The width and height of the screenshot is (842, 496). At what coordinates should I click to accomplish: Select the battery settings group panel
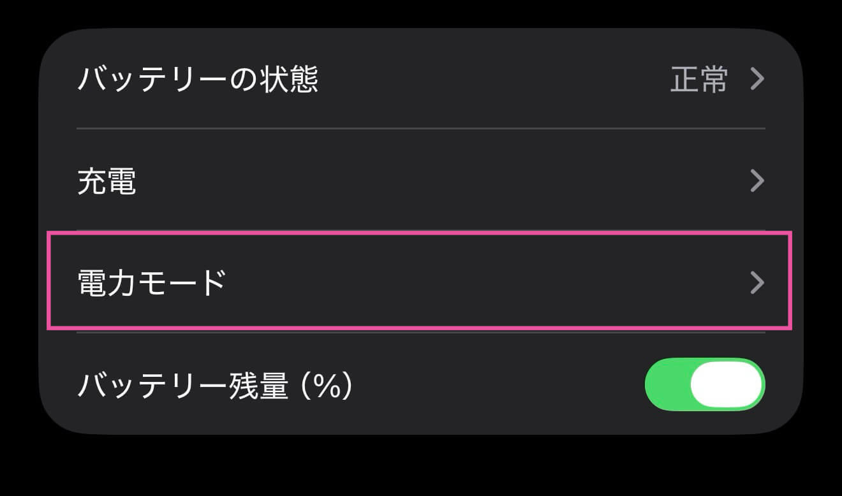pos(421,230)
